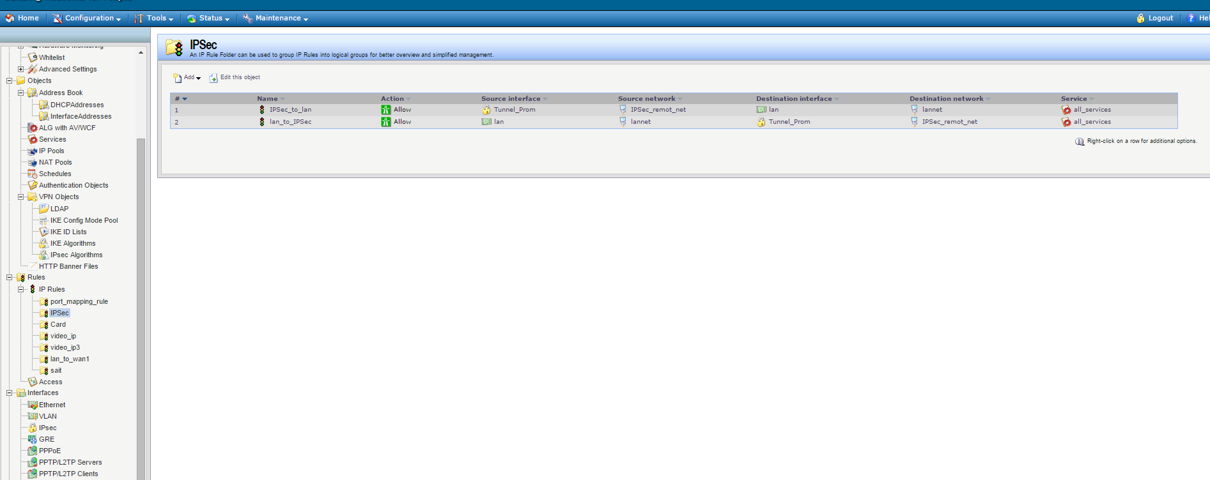Click the IKE Config Mode Pool icon
Image resolution: width=1210 pixels, height=480 pixels.
pyautogui.click(x=44, y=220)
